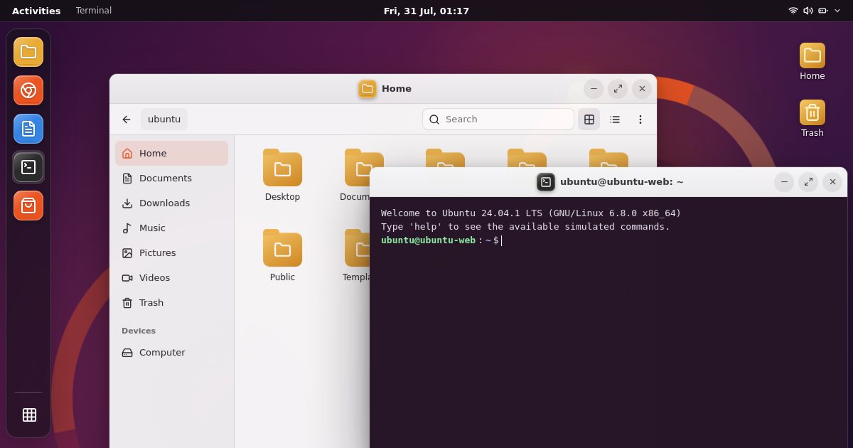Select Home in the Files sidebar
This screenshot has width=853, height=448.
[171, 153]
